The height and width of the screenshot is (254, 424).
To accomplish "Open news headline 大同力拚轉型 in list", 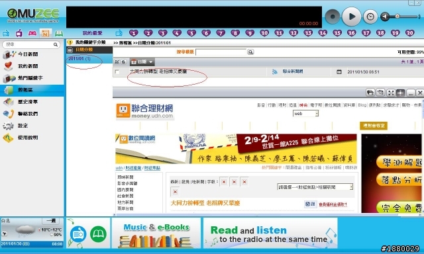I will [x=158, y=71].
